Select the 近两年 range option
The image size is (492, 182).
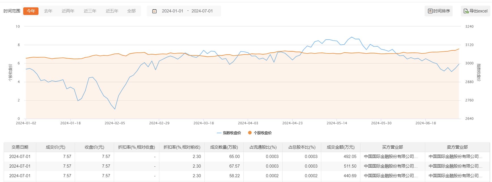[68, 11]
